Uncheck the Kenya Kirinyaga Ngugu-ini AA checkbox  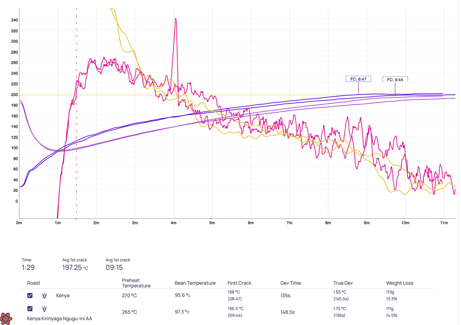(x=30, y=308)
